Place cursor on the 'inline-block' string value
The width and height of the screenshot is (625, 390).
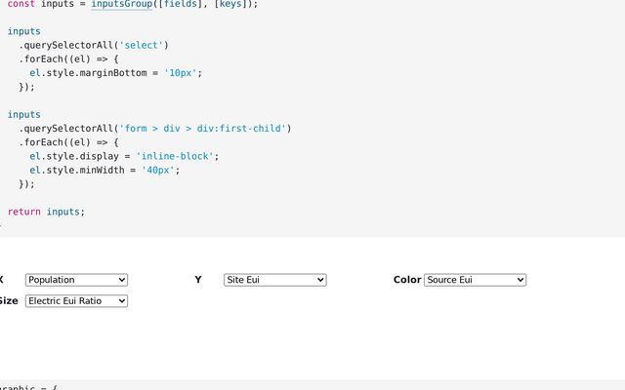pos(175,156)
